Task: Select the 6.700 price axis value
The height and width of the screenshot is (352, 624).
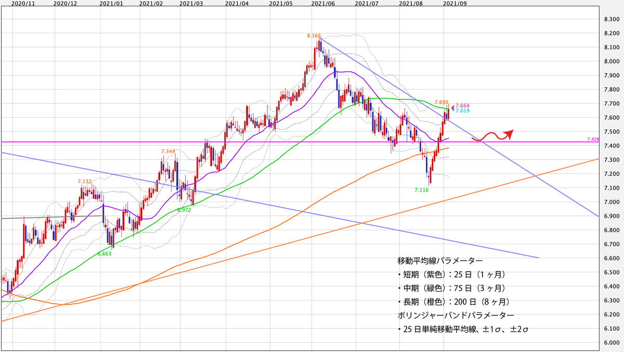Action: 612,244
